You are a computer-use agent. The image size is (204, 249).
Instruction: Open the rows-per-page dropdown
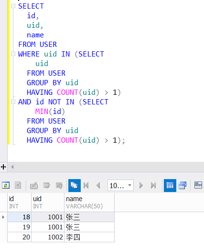point(120,185)
